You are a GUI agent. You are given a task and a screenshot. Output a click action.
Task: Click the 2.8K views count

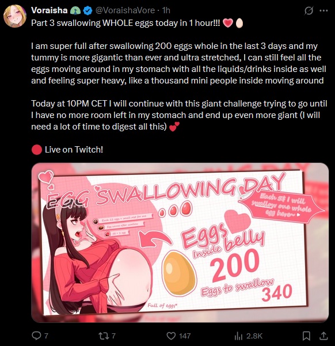click(254, 336)
